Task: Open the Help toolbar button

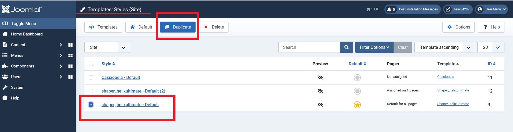Action: click(491, 27)
